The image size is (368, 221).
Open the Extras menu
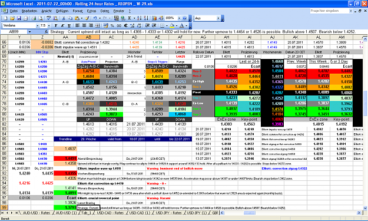pyautogui.click(x=91, y=11)
